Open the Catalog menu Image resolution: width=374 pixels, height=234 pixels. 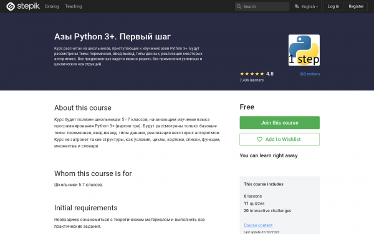click(52, 6)
